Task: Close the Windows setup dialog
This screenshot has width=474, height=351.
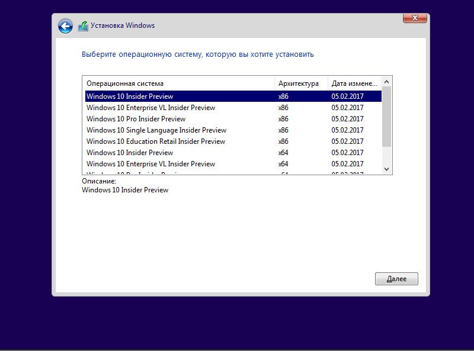Action: coord(415,18)
